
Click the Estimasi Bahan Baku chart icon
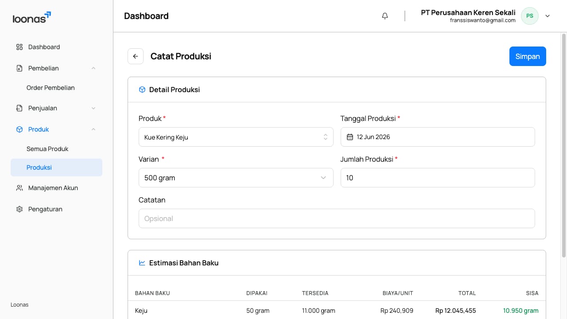[142, 263]
